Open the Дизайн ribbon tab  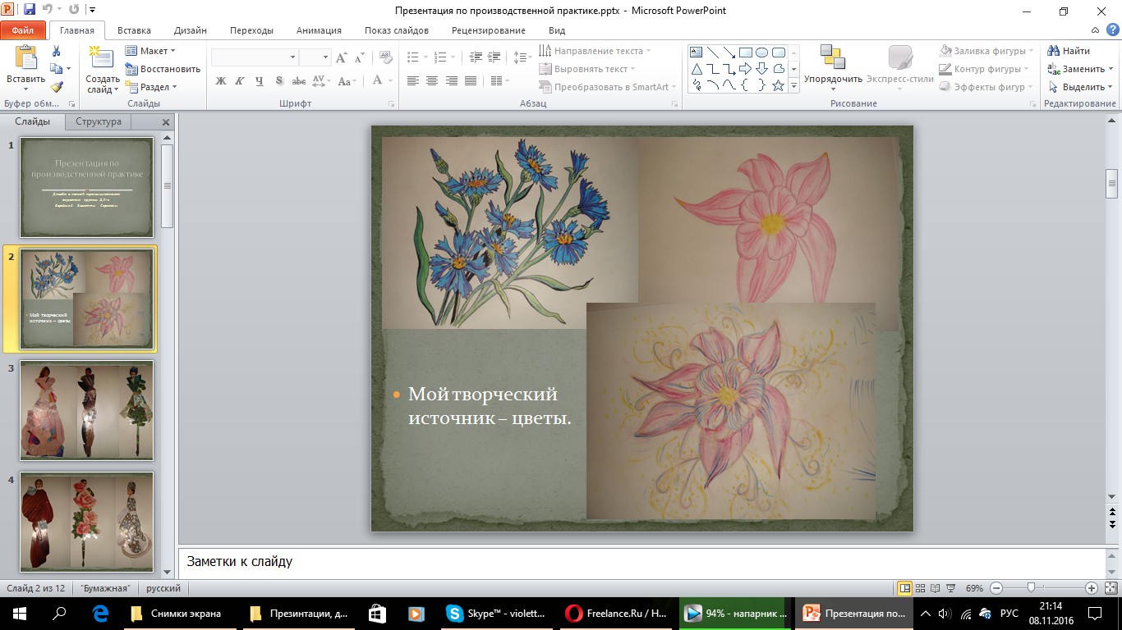tap(190, 30)
